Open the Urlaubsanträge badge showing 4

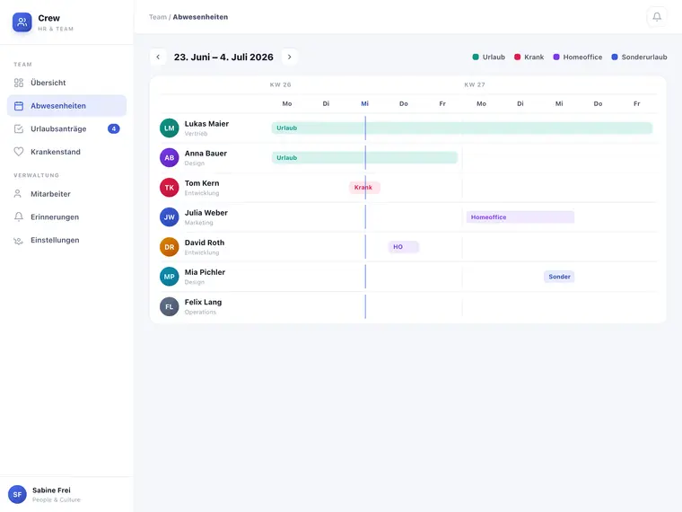(114, 128)
